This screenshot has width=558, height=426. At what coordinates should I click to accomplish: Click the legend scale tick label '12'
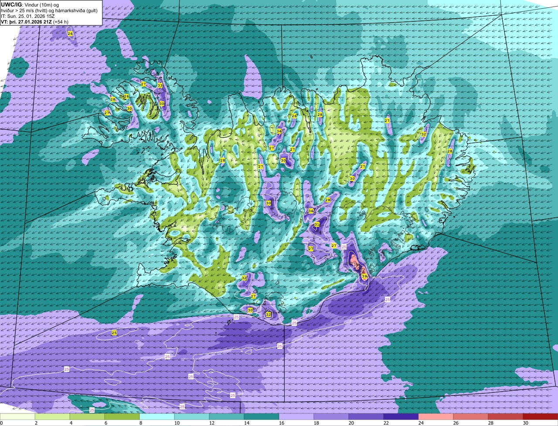(x=211, y=423)
